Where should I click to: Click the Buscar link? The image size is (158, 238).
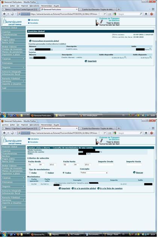tap(139, 172)
